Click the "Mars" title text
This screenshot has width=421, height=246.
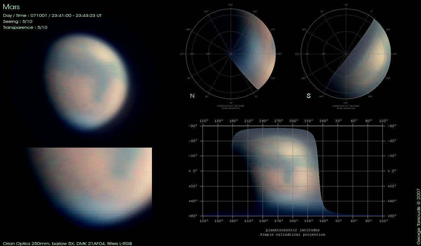[11, 7]
